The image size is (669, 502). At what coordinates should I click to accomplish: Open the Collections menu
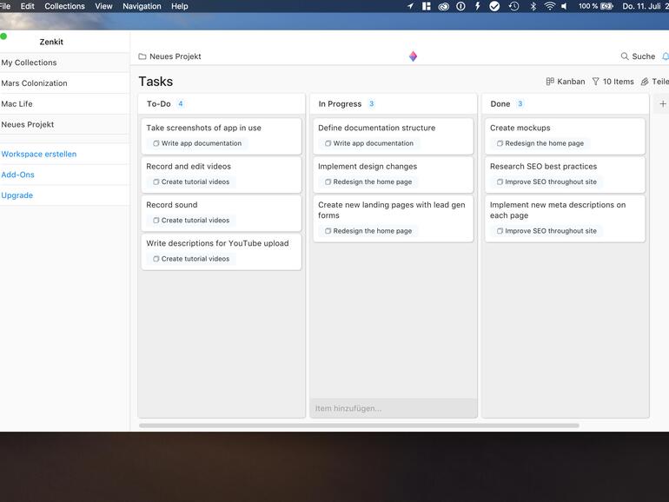(x=64, y=6)
